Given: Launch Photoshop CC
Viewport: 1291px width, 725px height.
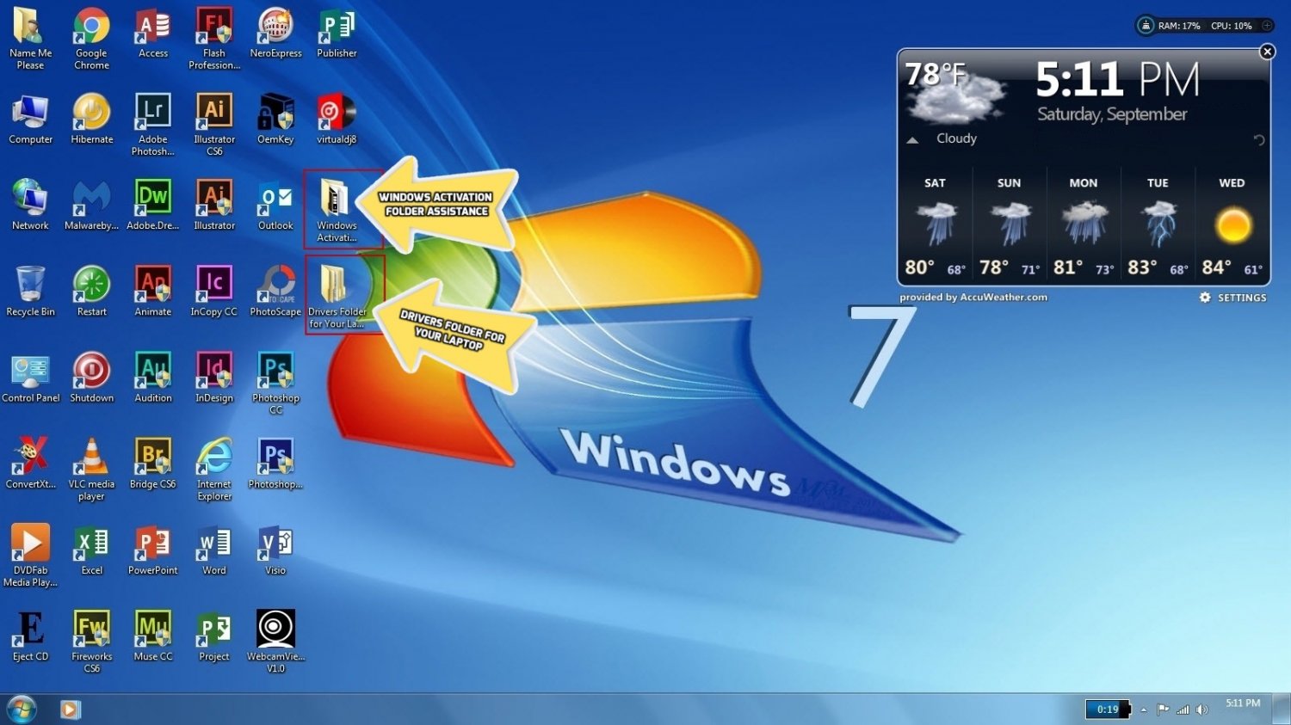Looking at the screenshot, I should [275, 372].
